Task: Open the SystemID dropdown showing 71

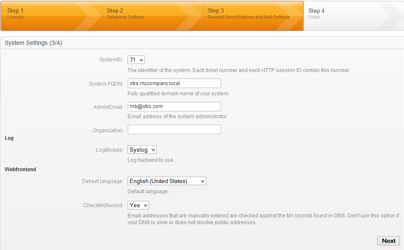Action: [x=136, y=60]
